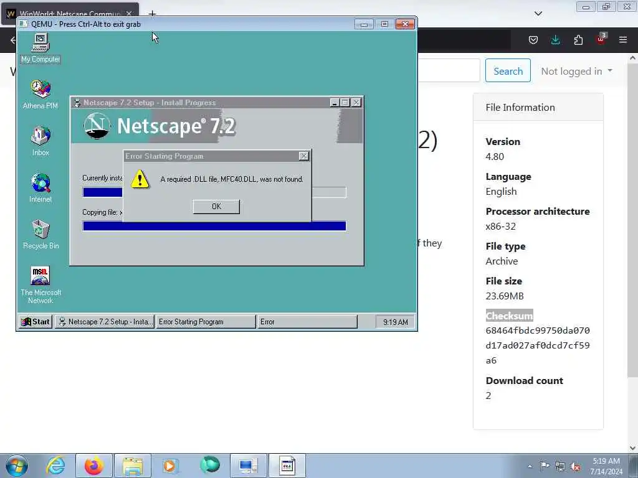Select the QEMU computer monitor taskbar icon
The image size is (638, 478).
[x=249, y=466]
